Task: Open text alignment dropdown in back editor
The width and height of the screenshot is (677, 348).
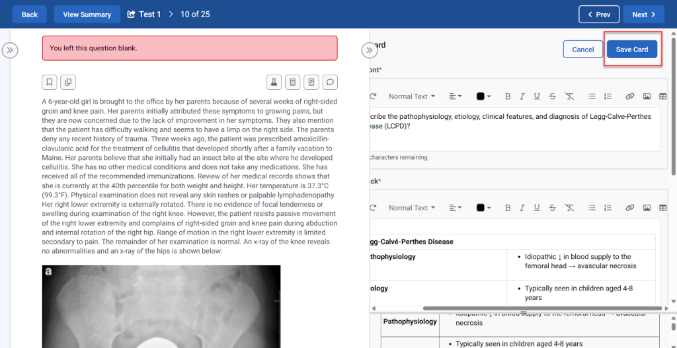Action: 456,207
